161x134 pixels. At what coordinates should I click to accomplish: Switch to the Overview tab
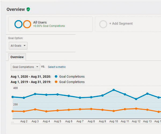[x=17, y=57]
